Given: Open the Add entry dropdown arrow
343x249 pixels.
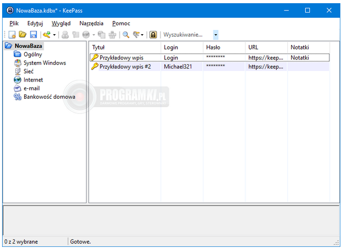Looking at the screenshot, I should tap(54, 35).
